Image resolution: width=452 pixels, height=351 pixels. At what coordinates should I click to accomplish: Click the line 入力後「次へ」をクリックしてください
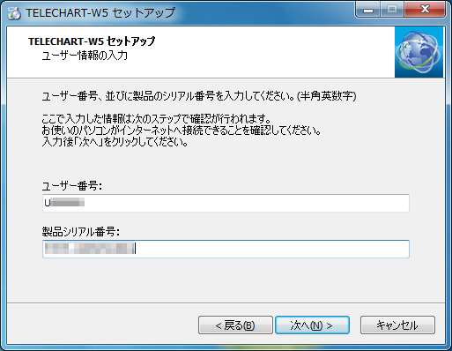click(115, 142)
